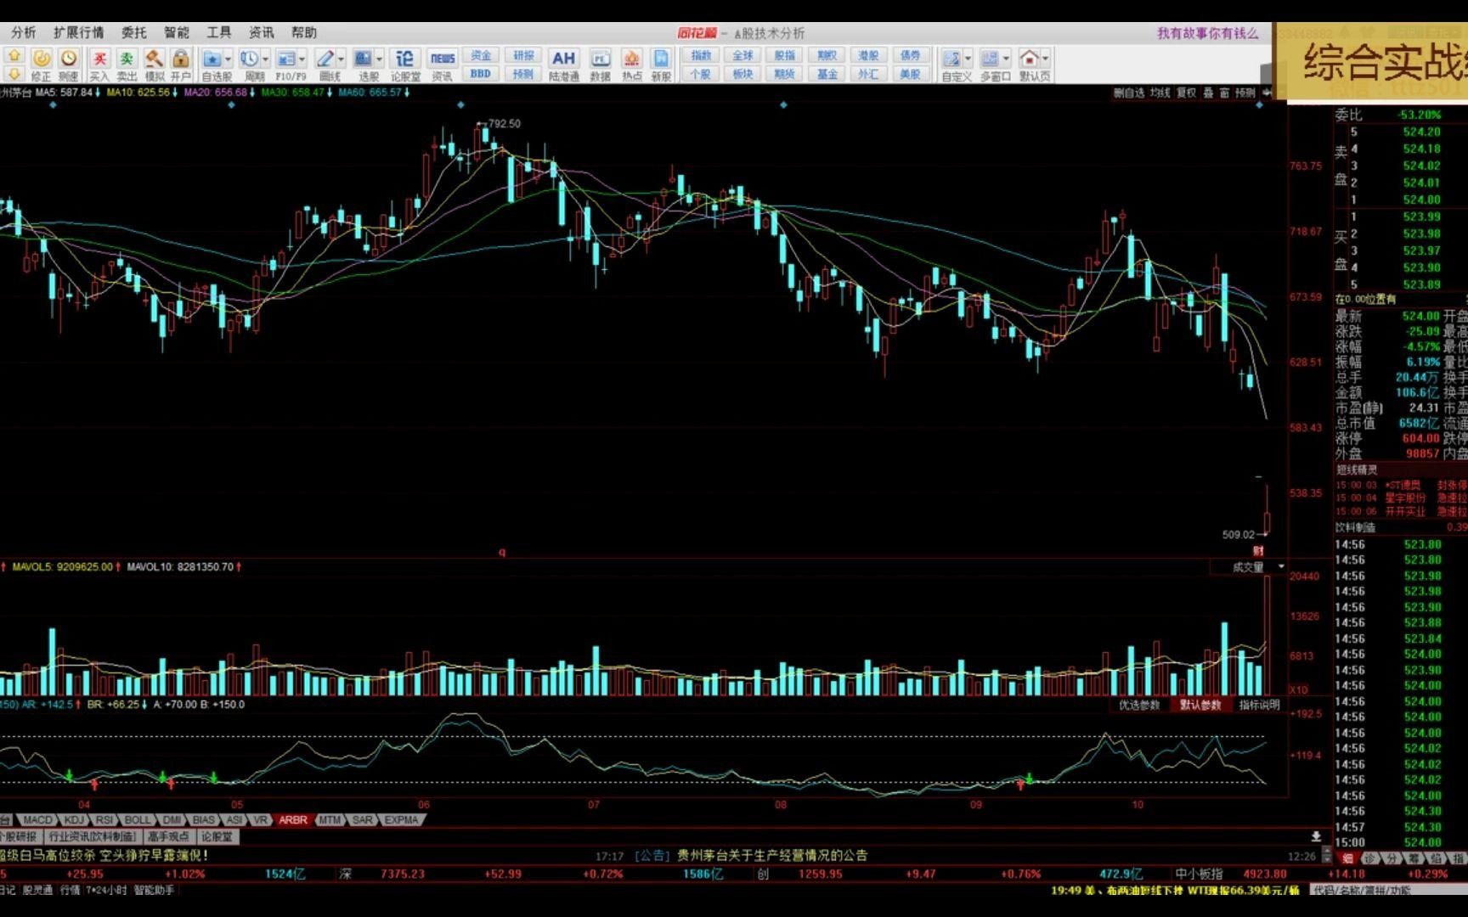Image resolution: width=1468 pixels, height=917 pixels.
Task: Click the 选股 stock picker icon
Action: [363, 59]
